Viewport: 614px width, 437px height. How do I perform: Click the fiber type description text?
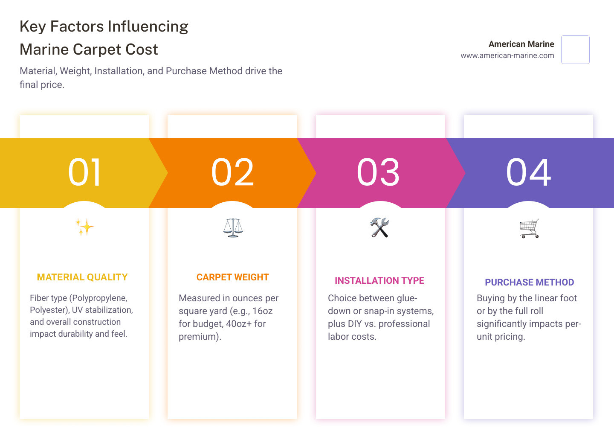pyautogui.click(x=81, y=316)
